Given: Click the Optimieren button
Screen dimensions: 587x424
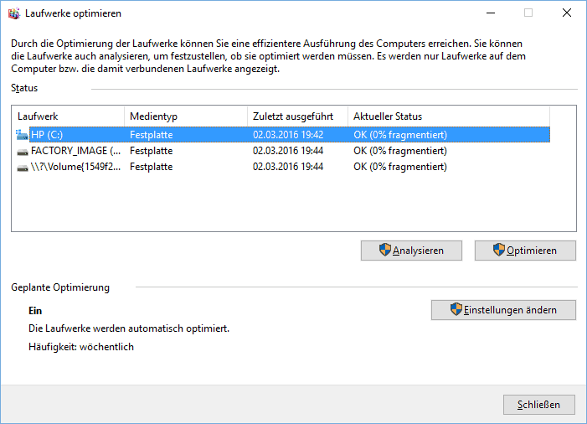Looking at the screenshot, I should coord(525,251).
